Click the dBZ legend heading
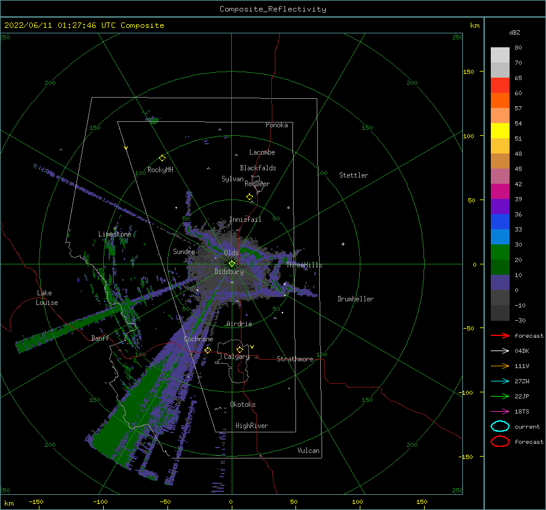 pos(514,32)
